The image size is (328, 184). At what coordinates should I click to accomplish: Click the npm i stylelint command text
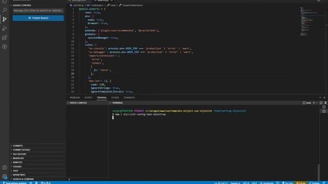point(140,114)
